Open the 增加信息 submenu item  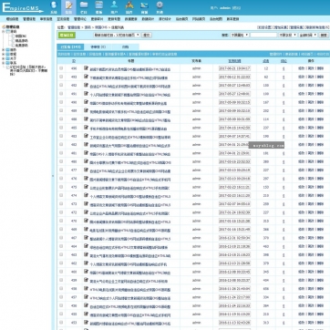tap(12, 19)
